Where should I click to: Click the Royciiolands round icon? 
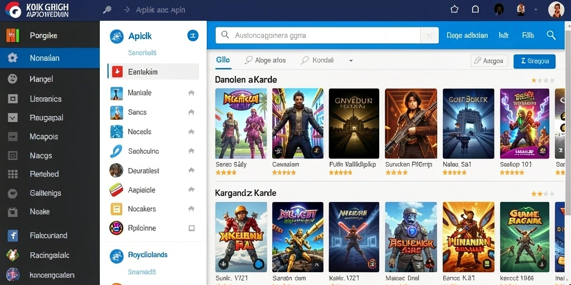117,256
